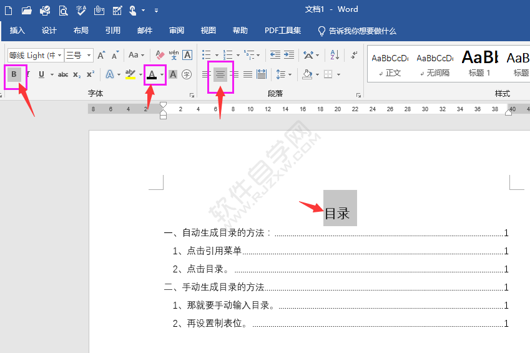Open the 帮助 tab

pyautogui.click(x=240, y=31)
